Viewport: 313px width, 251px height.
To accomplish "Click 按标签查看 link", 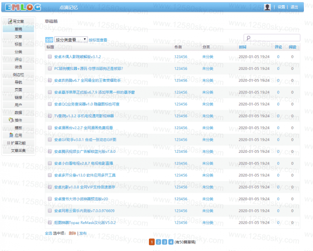I will coord(98,40).
